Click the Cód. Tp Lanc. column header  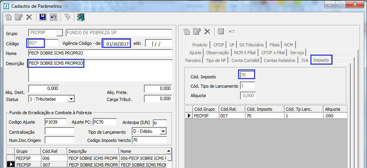click(304, 109)
